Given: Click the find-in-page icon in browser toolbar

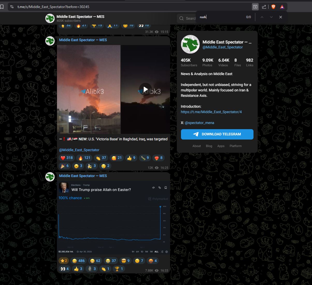Looking at the screenshot, I should coord(255,7).
